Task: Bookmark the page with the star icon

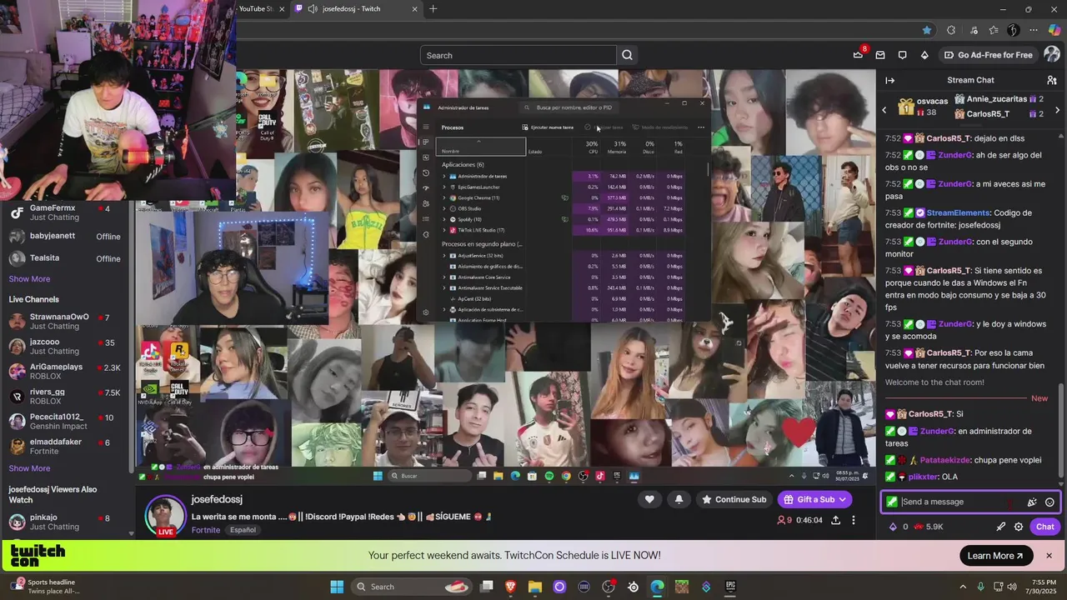Action: click(927, 30)
